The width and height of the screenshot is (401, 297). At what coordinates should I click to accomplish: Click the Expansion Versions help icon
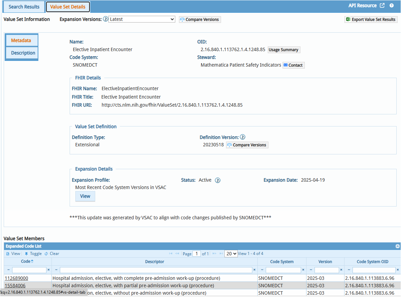point(105,19)
